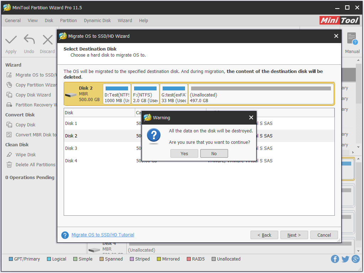
Task: Click the scroll down arrow at window bottom right
Action: (x=358, y=251)
